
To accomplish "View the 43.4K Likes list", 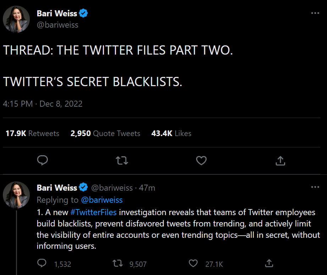I will pyautogui.click(x=171, y=134).
